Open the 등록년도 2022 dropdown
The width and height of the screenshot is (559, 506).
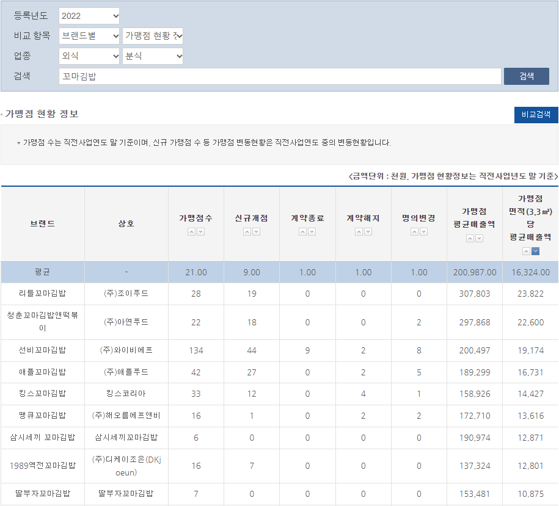click(x=89, y=16)
